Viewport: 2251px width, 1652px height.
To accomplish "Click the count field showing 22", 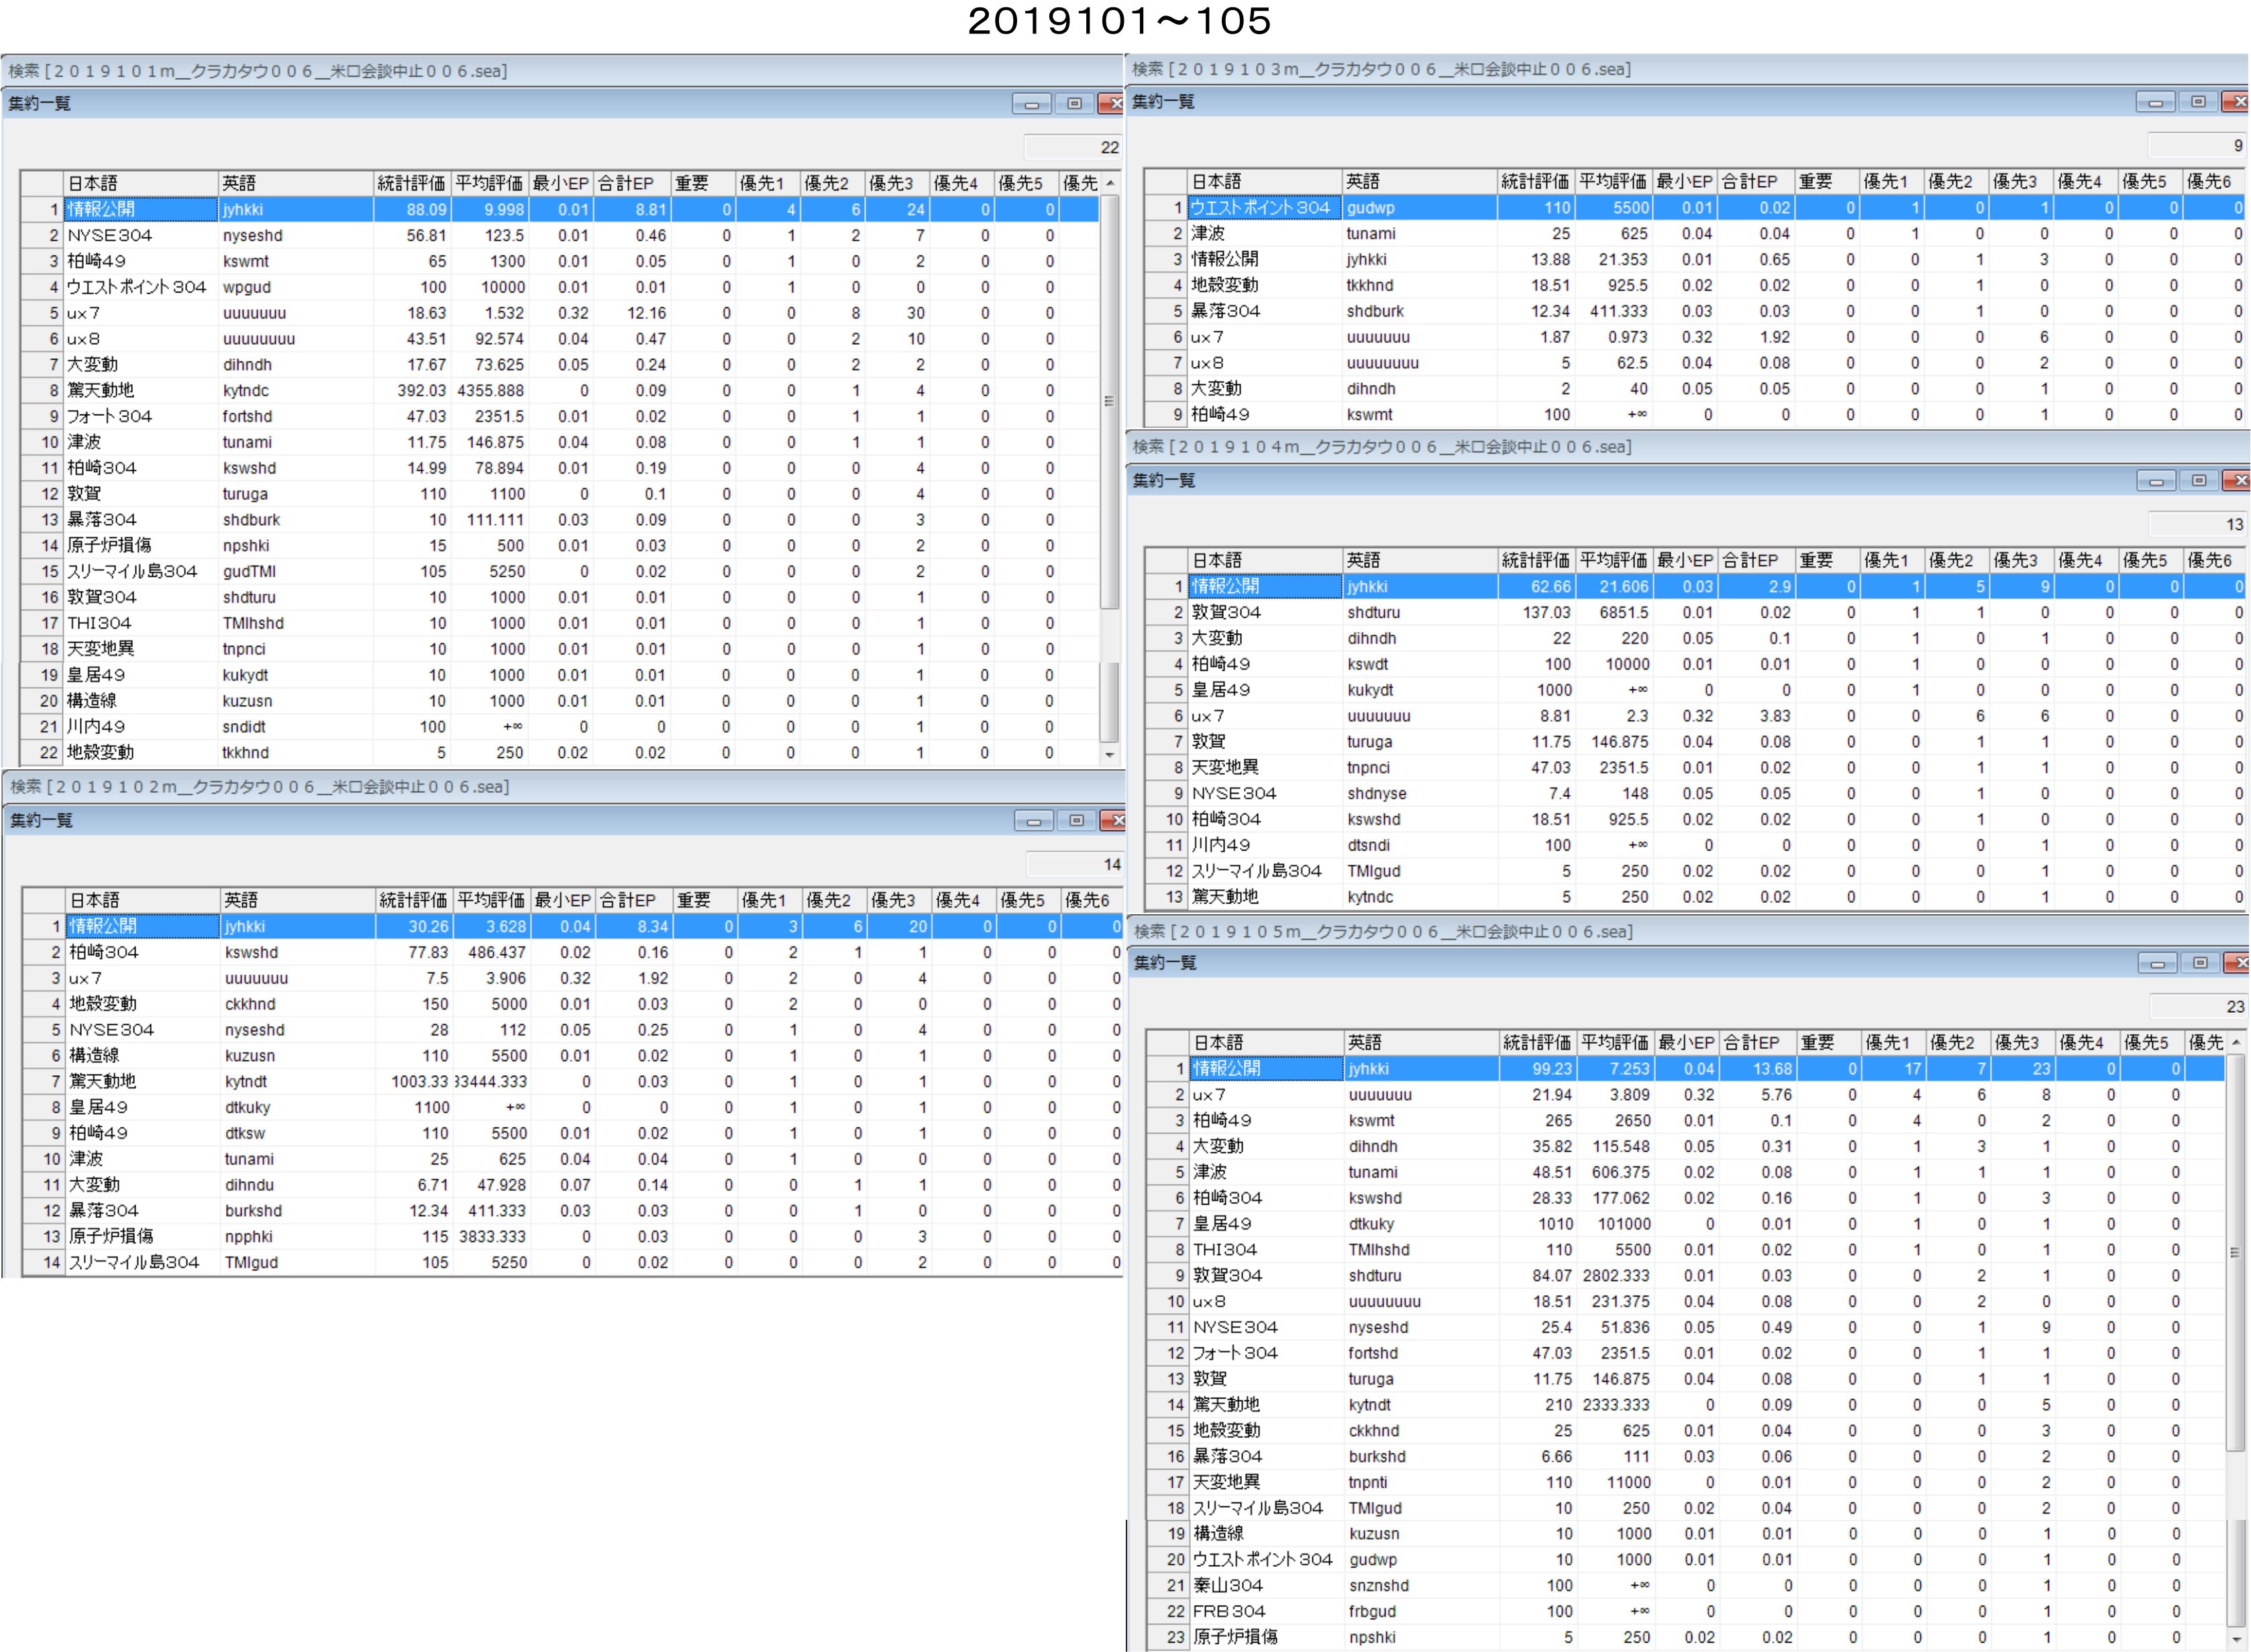I will coord(1072,147).
